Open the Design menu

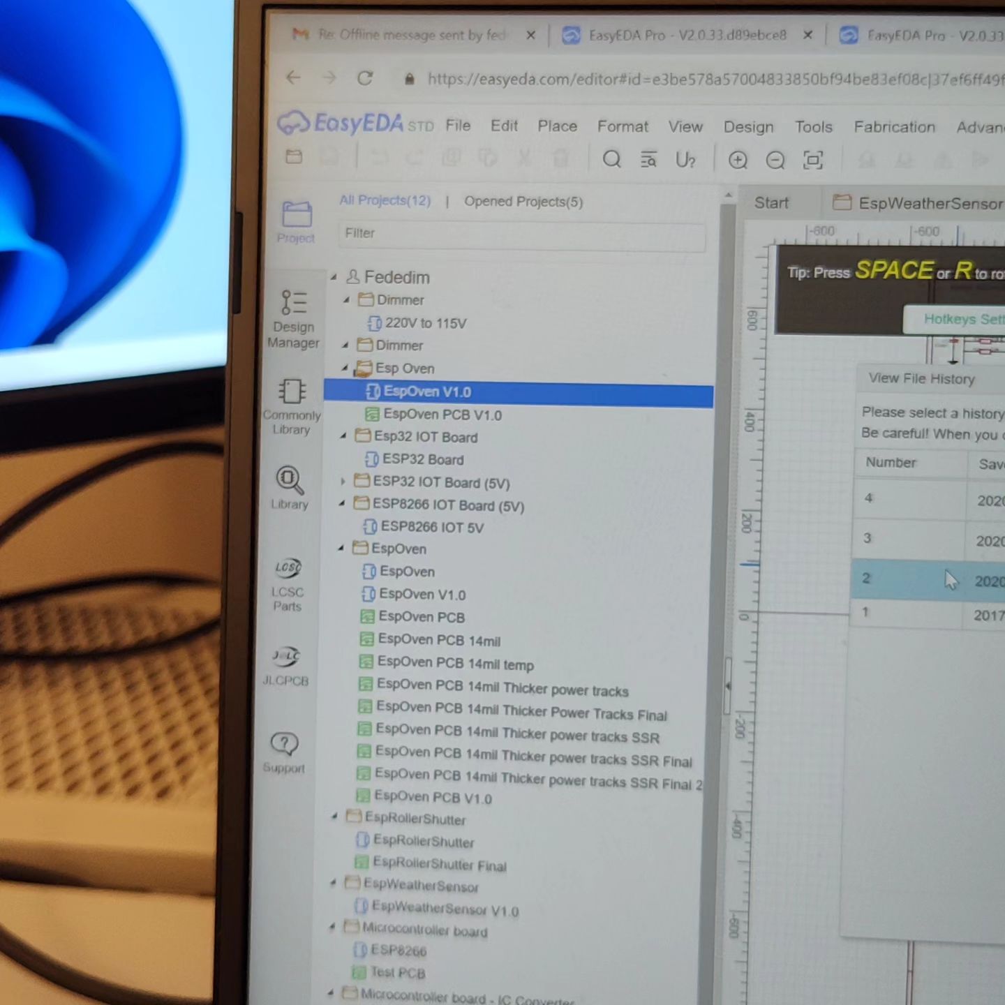pos(748,127)
